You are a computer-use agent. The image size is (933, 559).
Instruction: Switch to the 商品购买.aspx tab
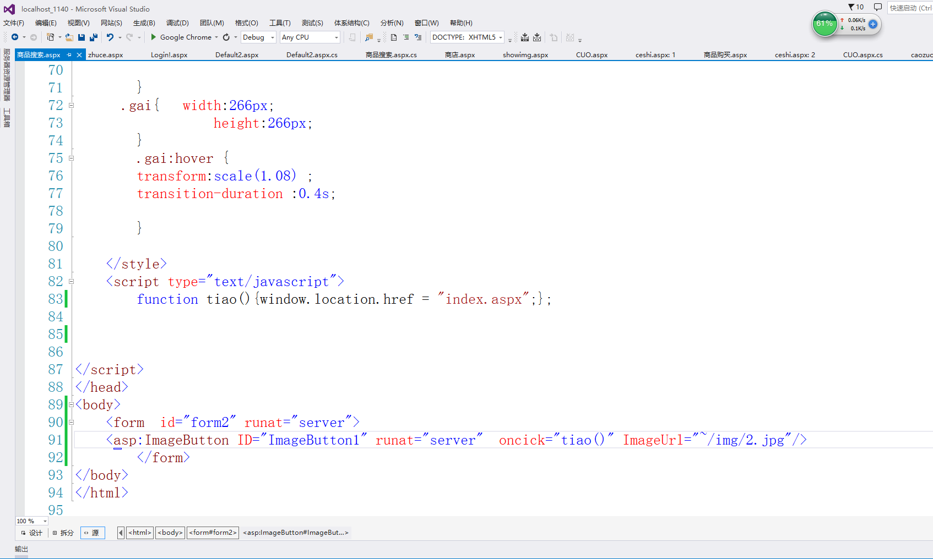pos(725,55)
